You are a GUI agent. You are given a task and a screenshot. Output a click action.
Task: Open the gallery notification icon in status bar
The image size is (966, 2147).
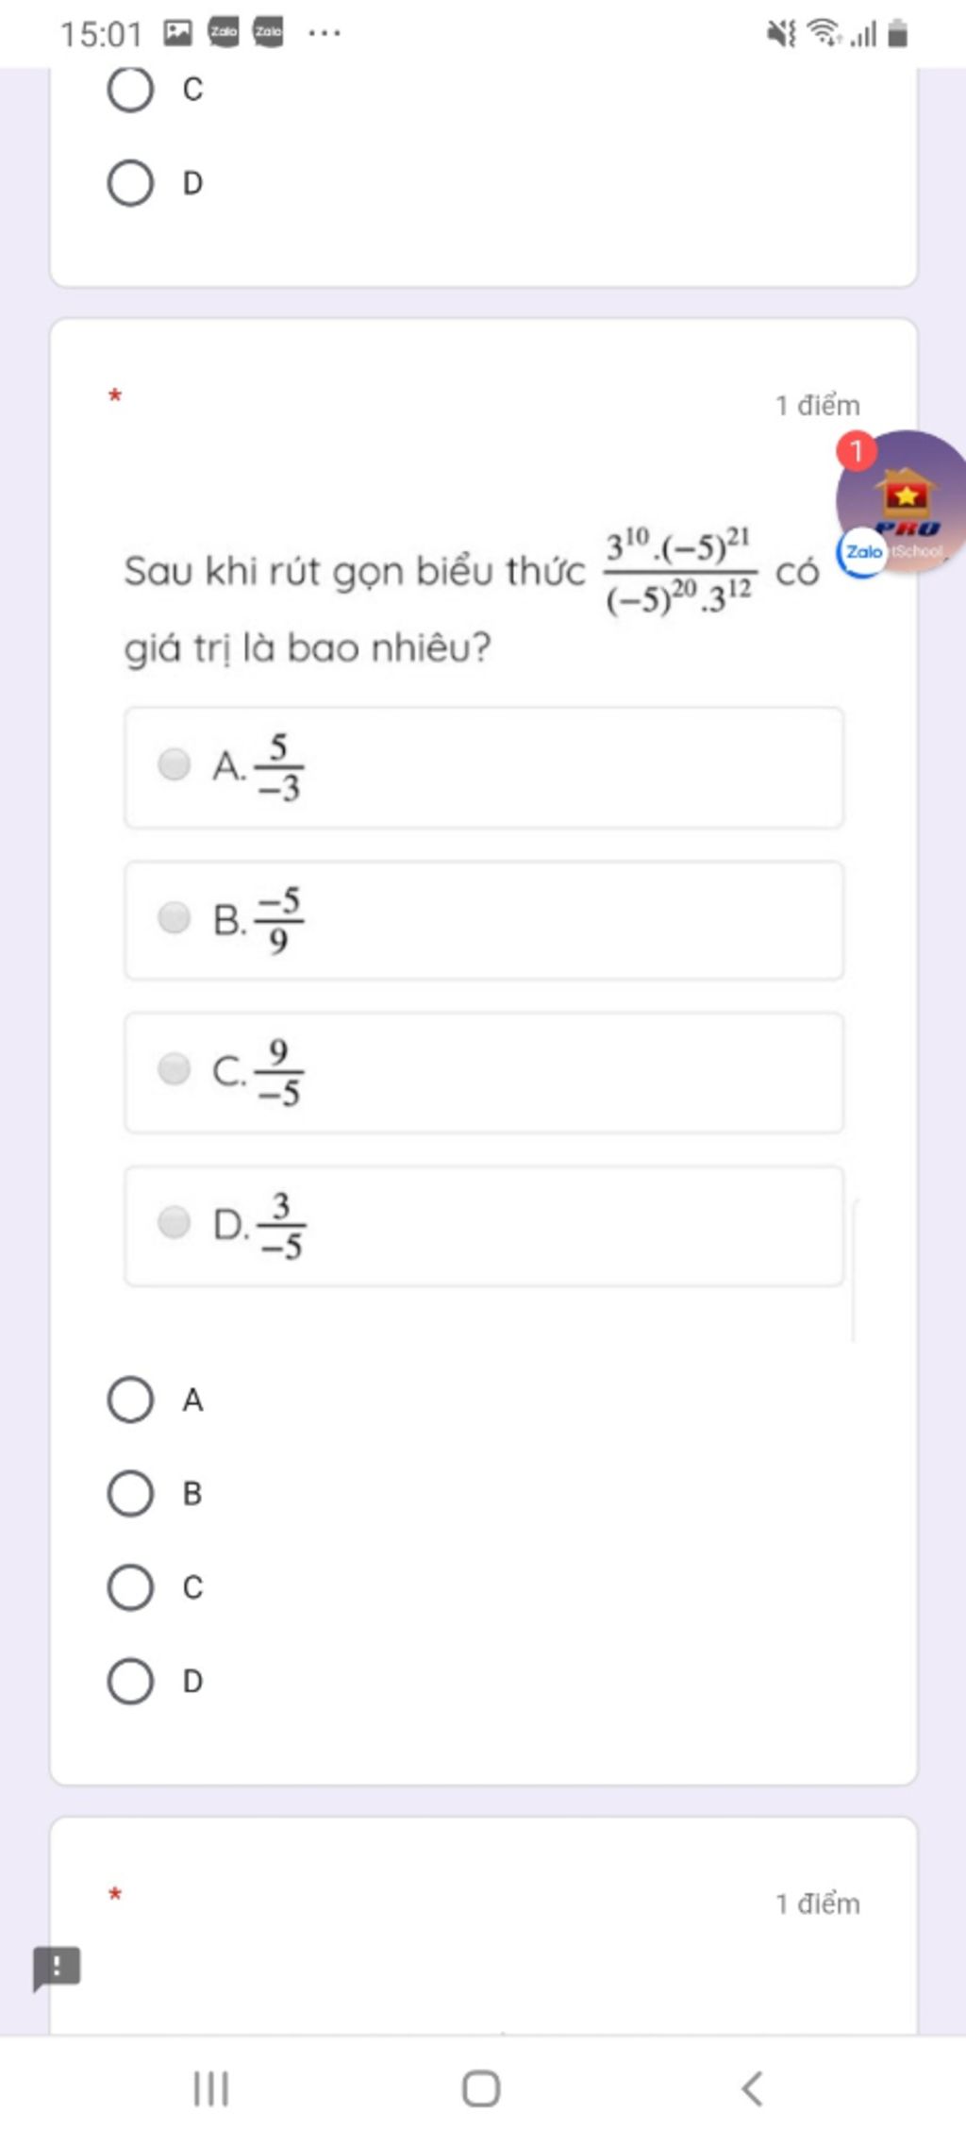(177, 33)
